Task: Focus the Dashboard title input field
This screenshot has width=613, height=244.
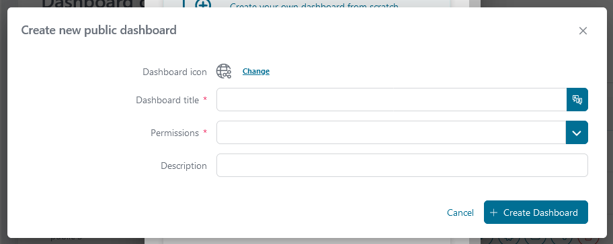Action: pyautogui.click(x=391, y=99)
